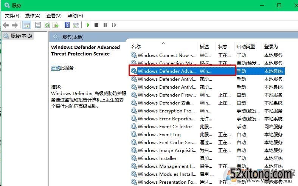Click the 服务 window title icon

[7, 5]
